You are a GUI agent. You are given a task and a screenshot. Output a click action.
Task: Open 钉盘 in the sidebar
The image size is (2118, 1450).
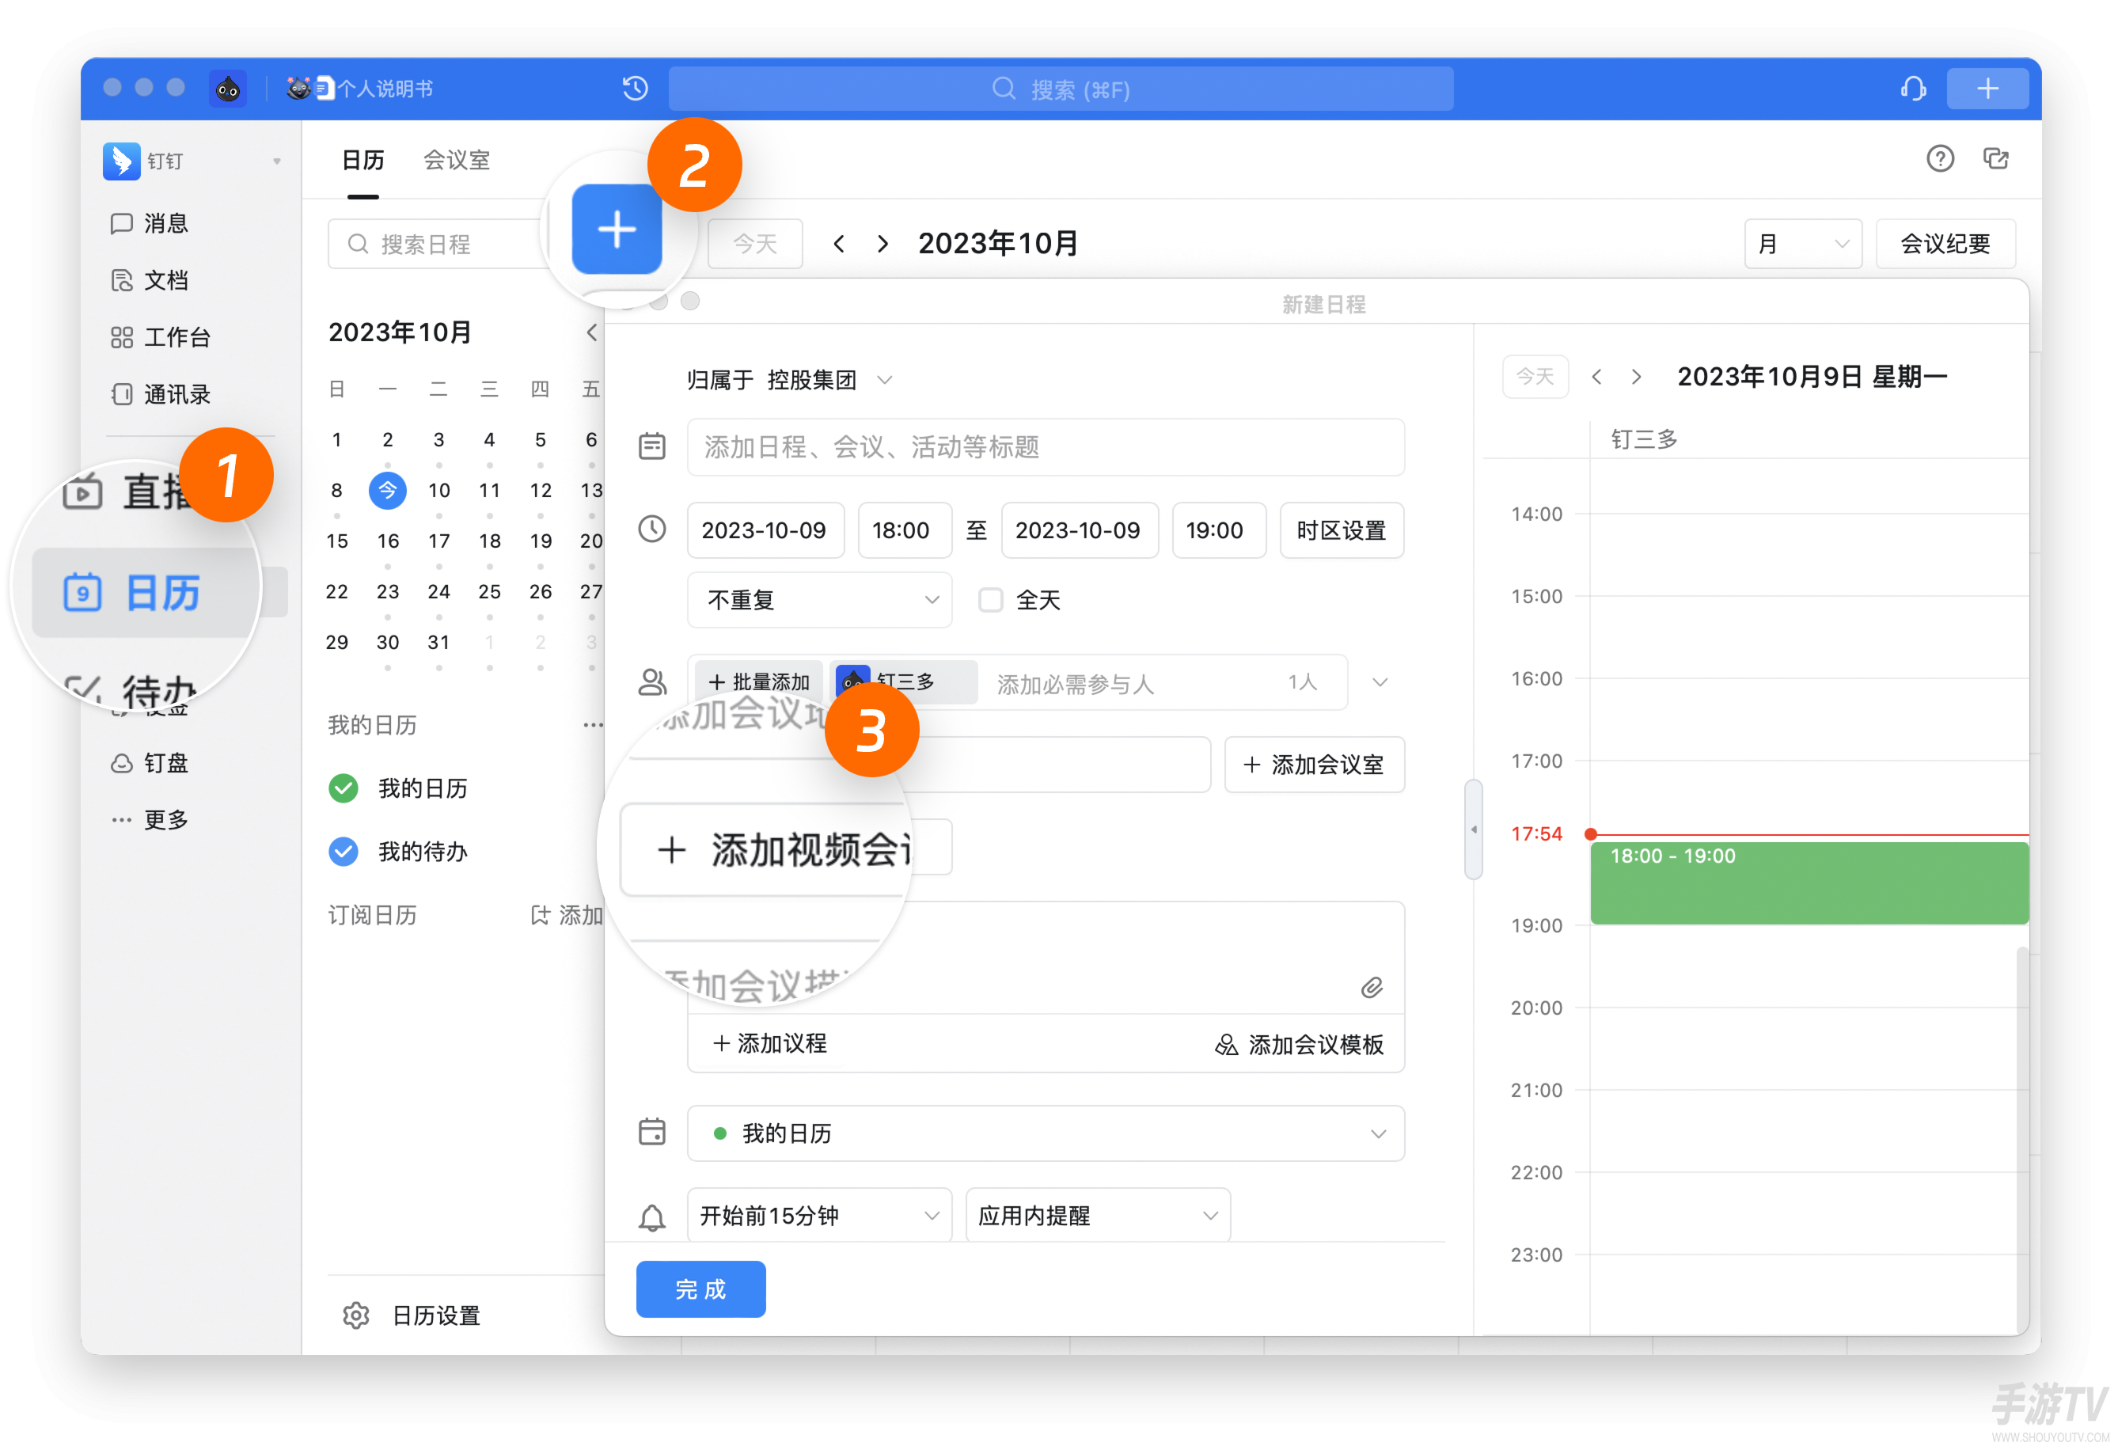[x=149, y=763]
